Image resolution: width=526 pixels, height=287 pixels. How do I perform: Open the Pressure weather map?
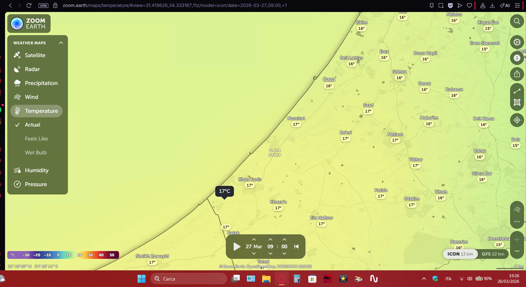[36, 184]
